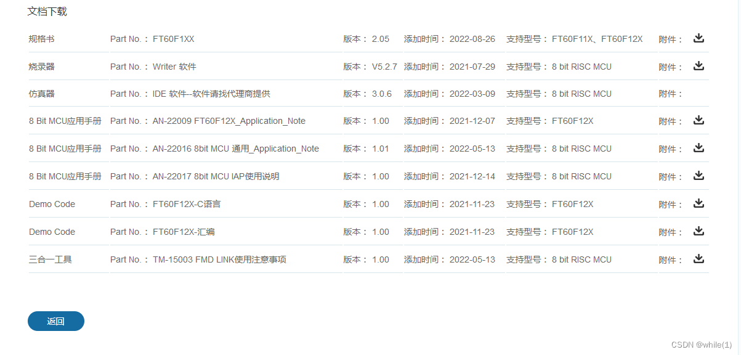Click the version number 2.05 of 规格书

point(382,38)
